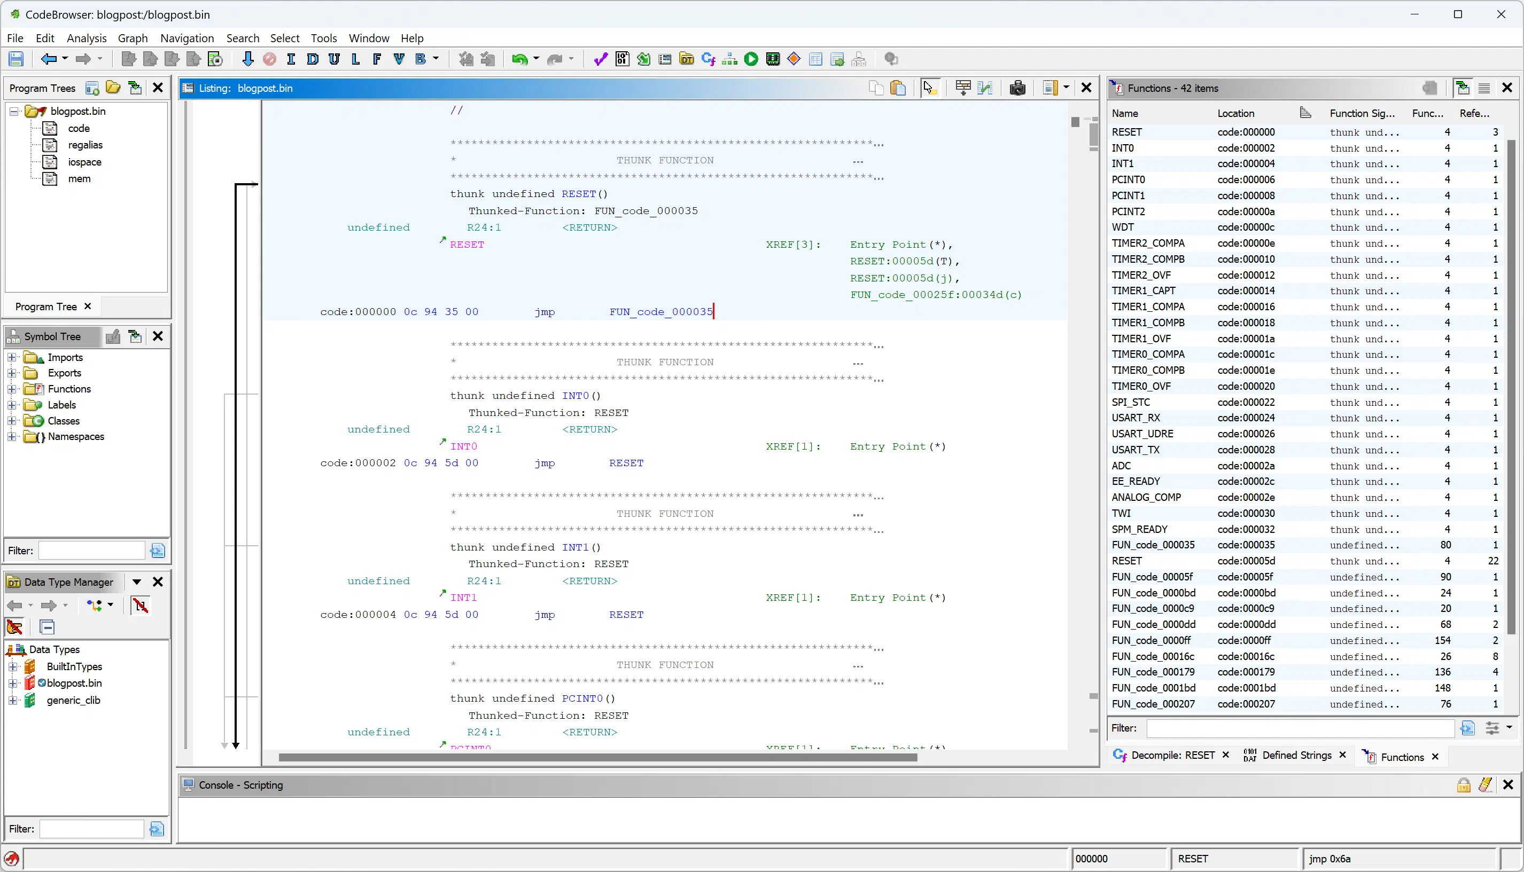Image resolution: width=1524 pixels, height=872 pixels.
Task: Open the File menu
Action: tap(15, 38)
